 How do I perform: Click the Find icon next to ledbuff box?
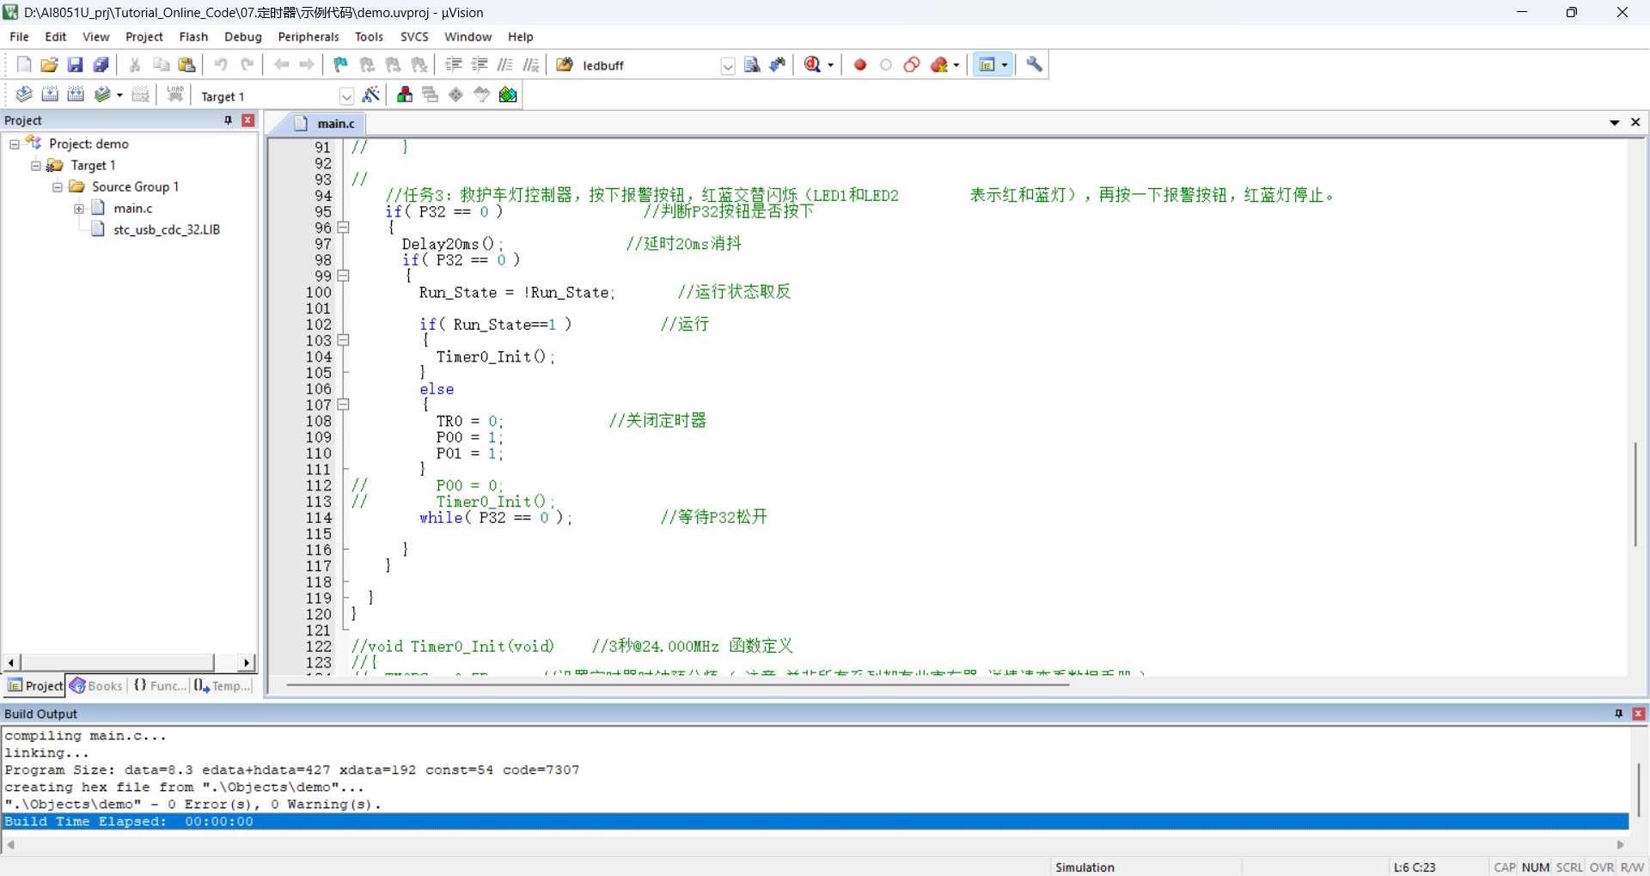[752, 64]
